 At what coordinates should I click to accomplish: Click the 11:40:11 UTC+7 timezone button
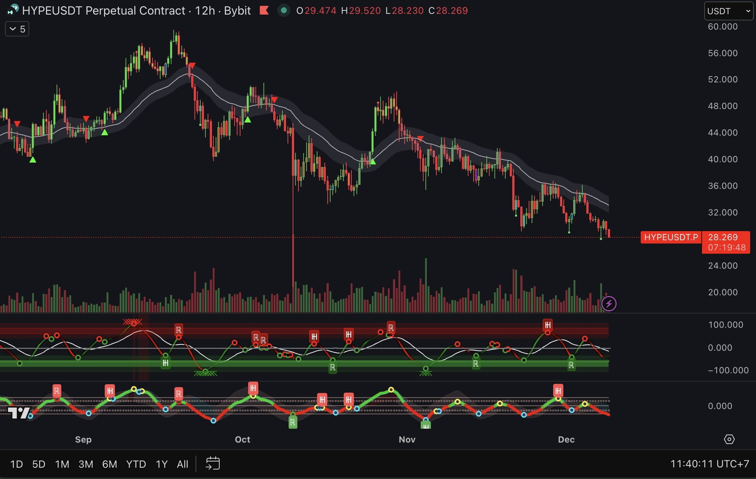click(x=709, y=464)
